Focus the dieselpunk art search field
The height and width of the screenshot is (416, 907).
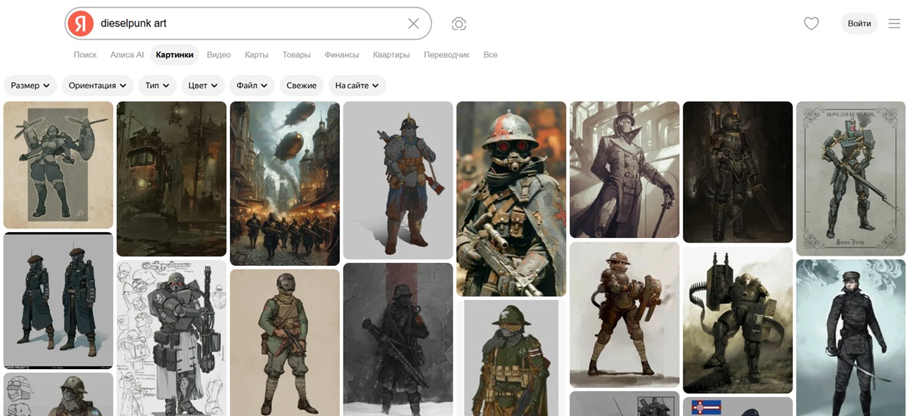coord(249,23)
